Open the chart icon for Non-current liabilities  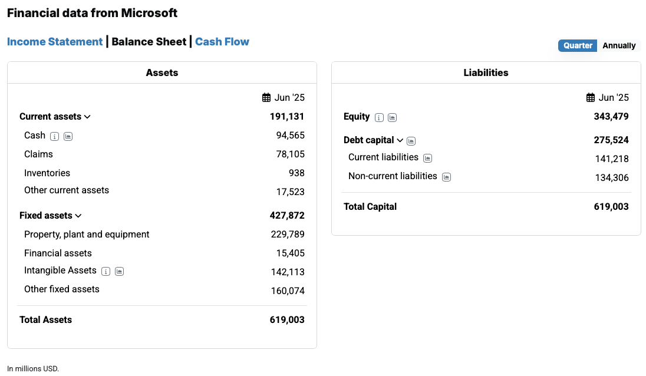pos(446,177)
